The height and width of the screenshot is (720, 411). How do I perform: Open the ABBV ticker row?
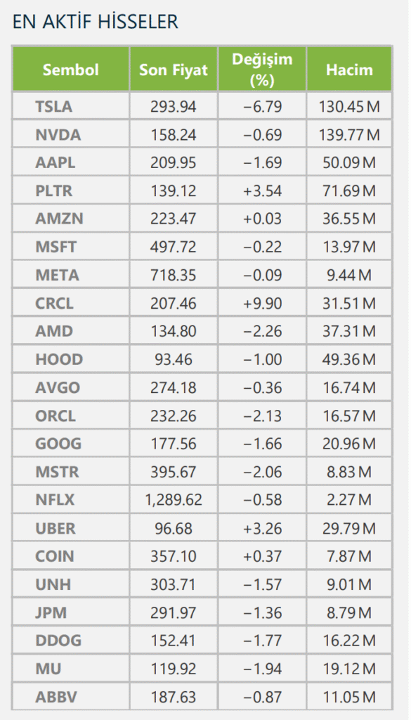coord(202,697)
